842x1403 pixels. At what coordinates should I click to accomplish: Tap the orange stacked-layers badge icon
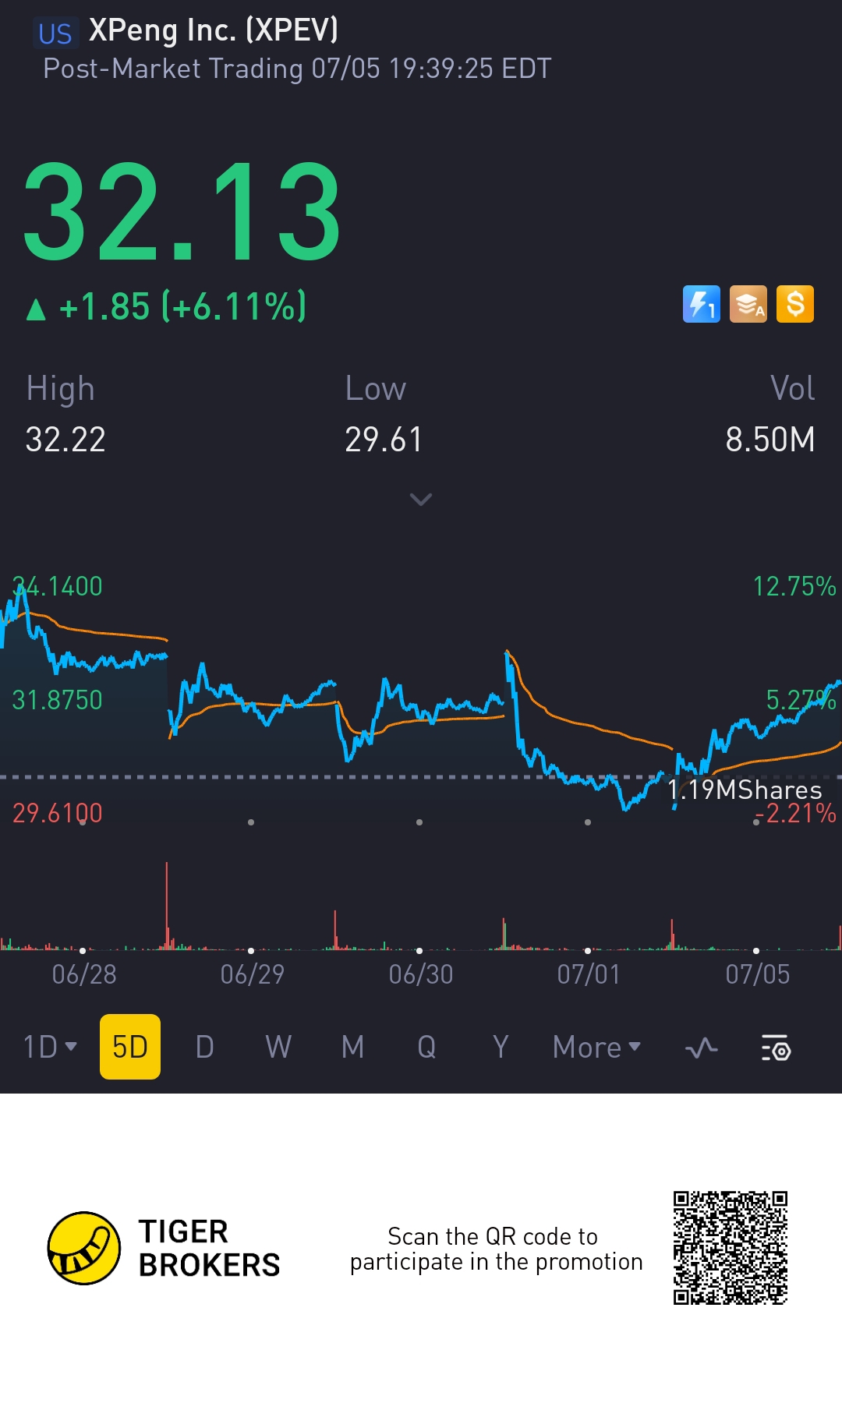coord(748,304)
